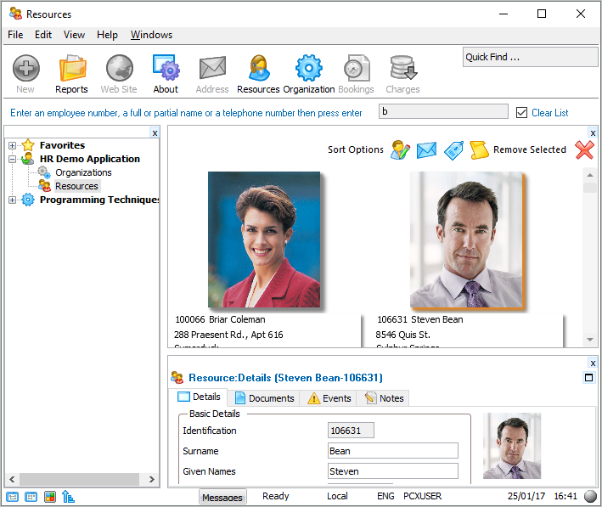Viewport: 602px width, 507px height.
Task: Click the results pane vertical scrollbar thumb
Action: point(590,188)
